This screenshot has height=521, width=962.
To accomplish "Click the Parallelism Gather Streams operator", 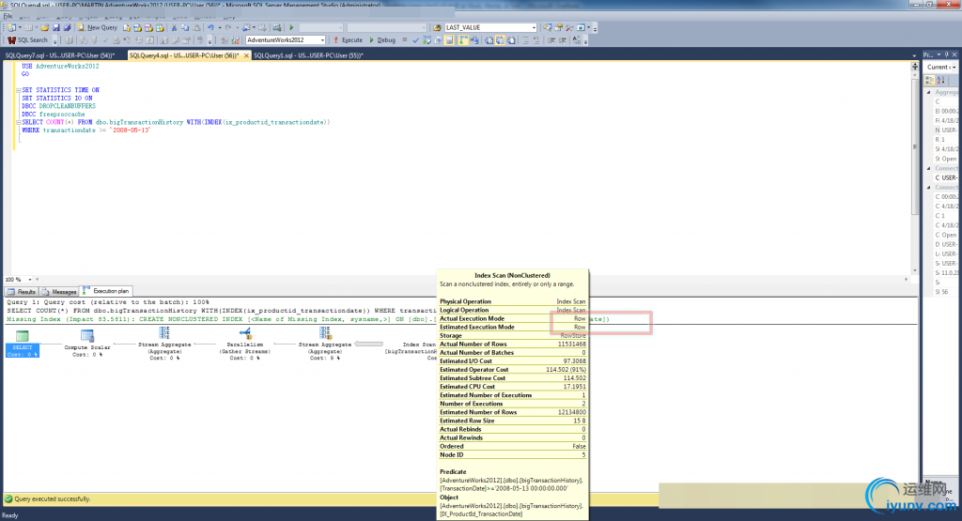I will tap(245, 344).
